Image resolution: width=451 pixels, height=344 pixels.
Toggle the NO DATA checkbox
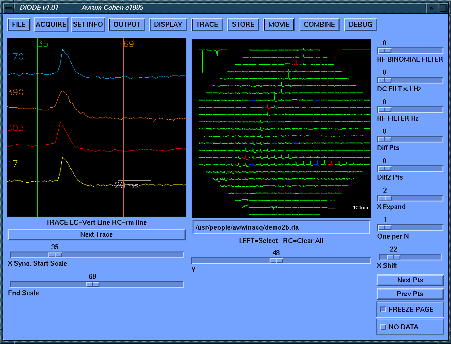pos(383,327)
